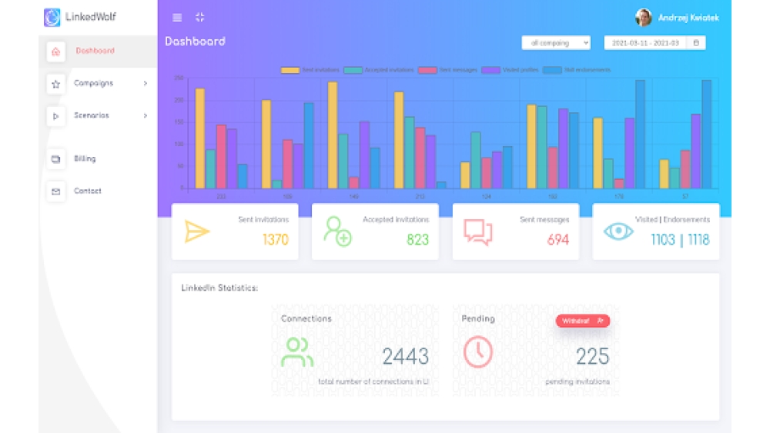Image resolution: width=770 pixels, height=433 pixels.
Task: Click the LinkedWolf logo icon
Action: tap(52, 17)
